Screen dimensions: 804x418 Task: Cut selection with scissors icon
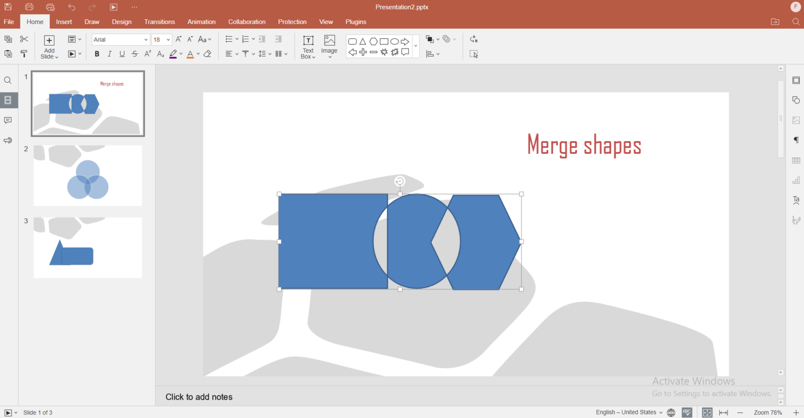tap(24, 39)
